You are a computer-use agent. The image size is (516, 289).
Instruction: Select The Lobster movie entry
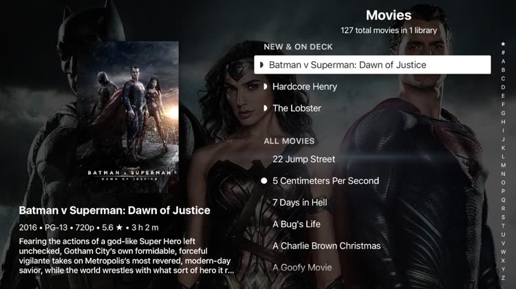tap(297, 108)
